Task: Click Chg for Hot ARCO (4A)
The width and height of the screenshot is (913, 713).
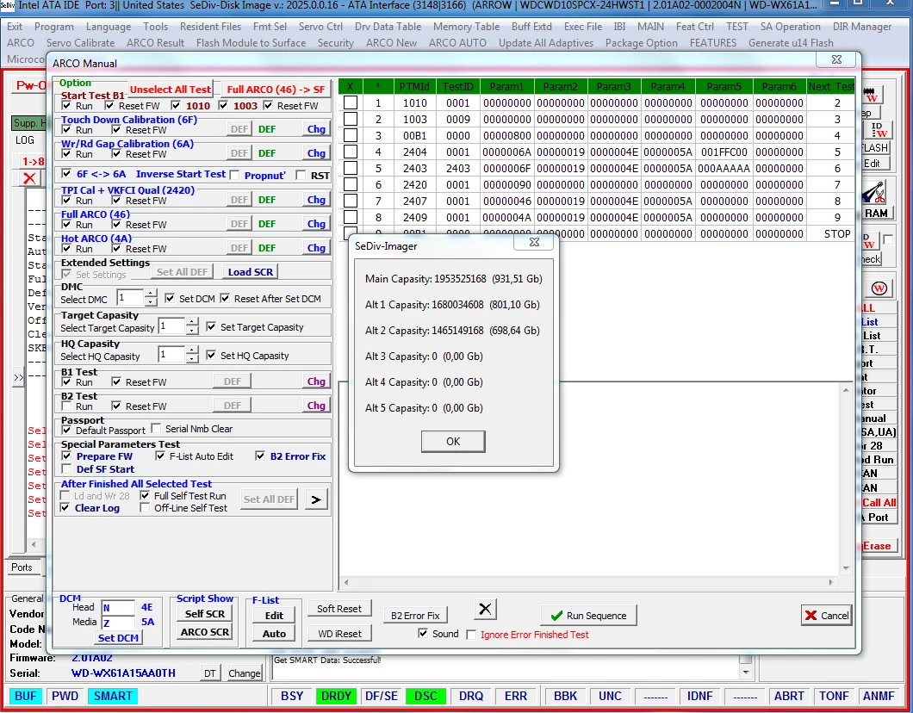Action: tap(316, 248)
